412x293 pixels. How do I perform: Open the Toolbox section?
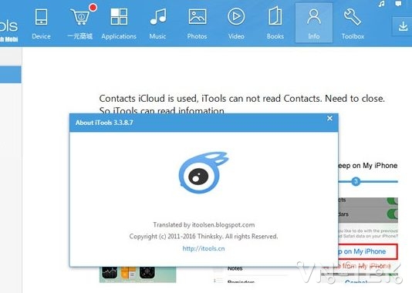[353, 24]
